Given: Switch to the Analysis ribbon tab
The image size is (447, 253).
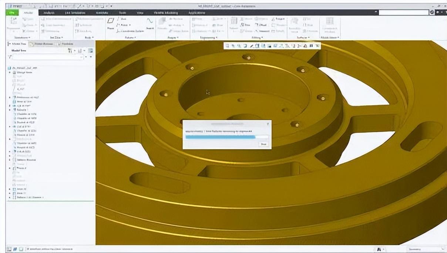Looking at the screenshot, I should [49, 13].
